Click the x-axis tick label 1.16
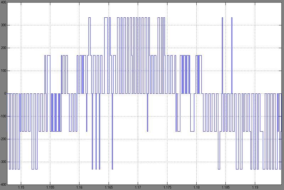This screenshot has width=284, height=190. click(79, 188)
